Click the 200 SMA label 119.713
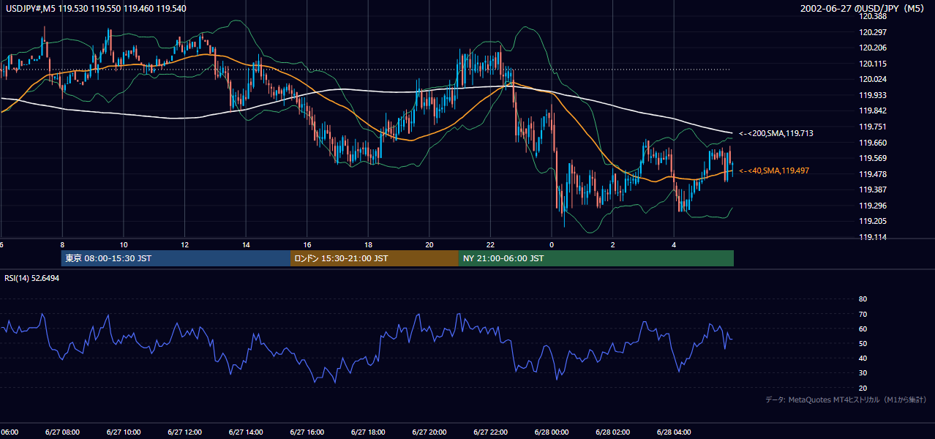This screenshot has height=439, width=935. click(776, 133)
